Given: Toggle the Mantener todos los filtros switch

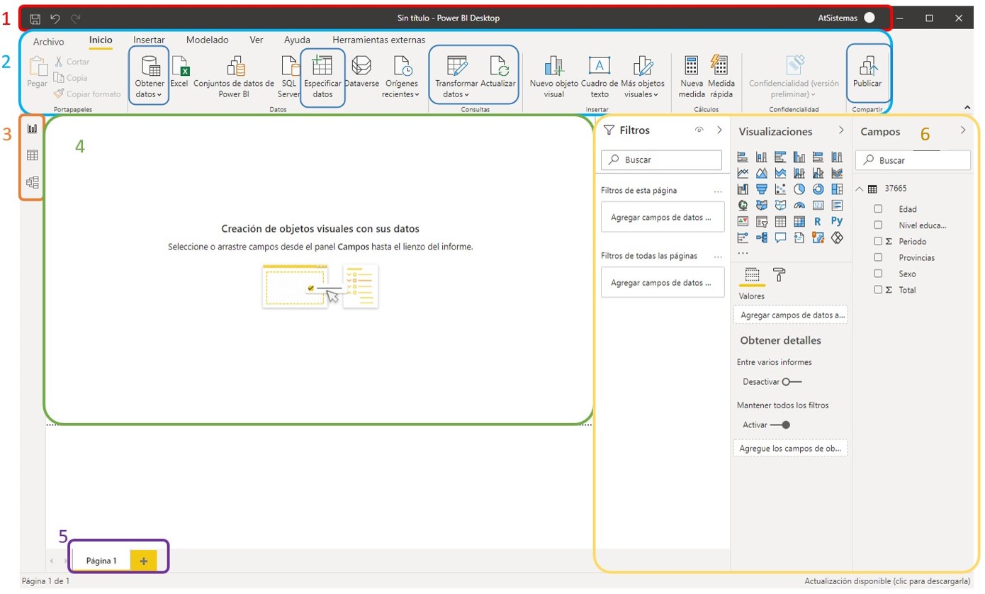Looking at the screenshot, I should (x=780, y=425).
